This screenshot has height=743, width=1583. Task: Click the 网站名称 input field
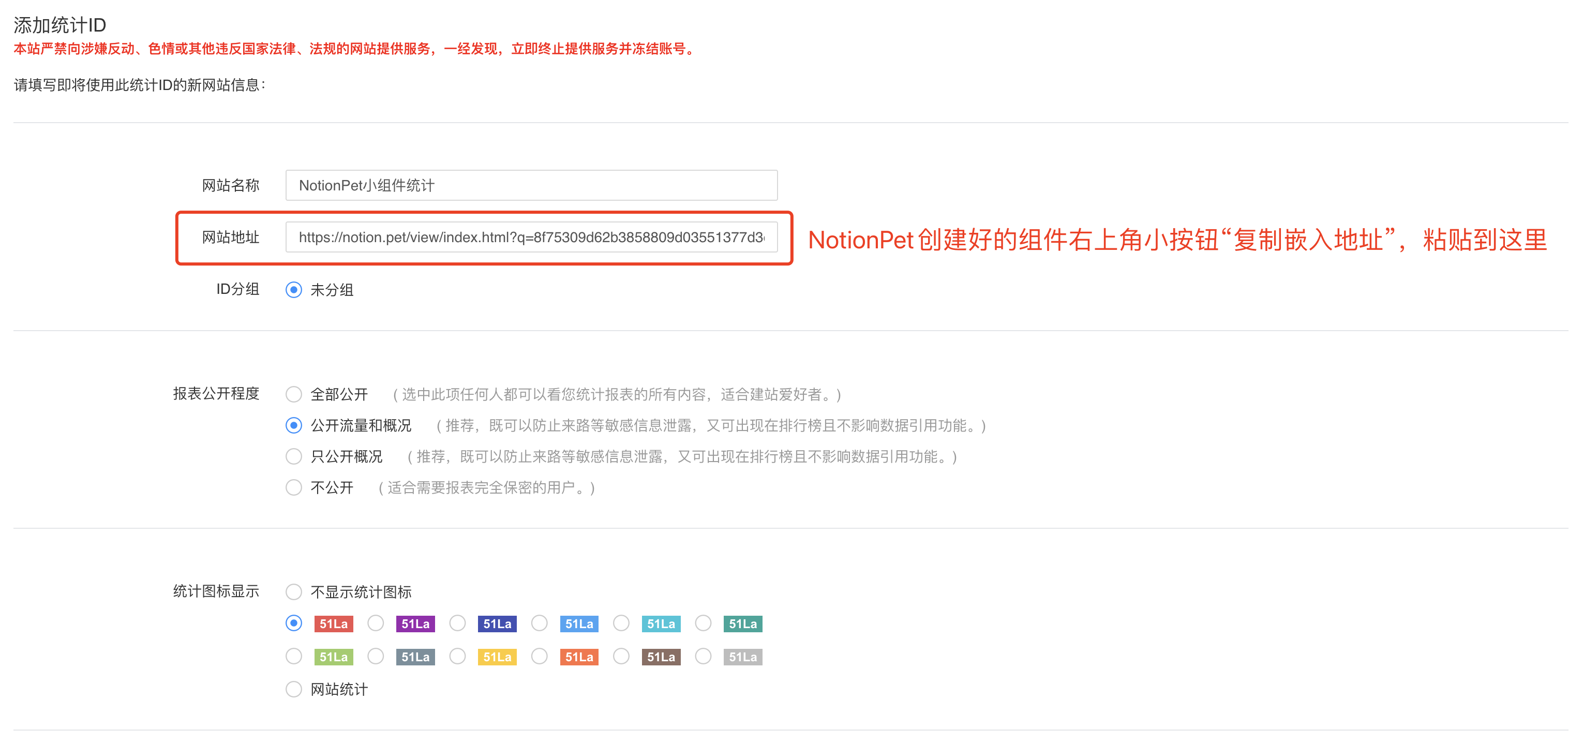(x=531, y=185)
